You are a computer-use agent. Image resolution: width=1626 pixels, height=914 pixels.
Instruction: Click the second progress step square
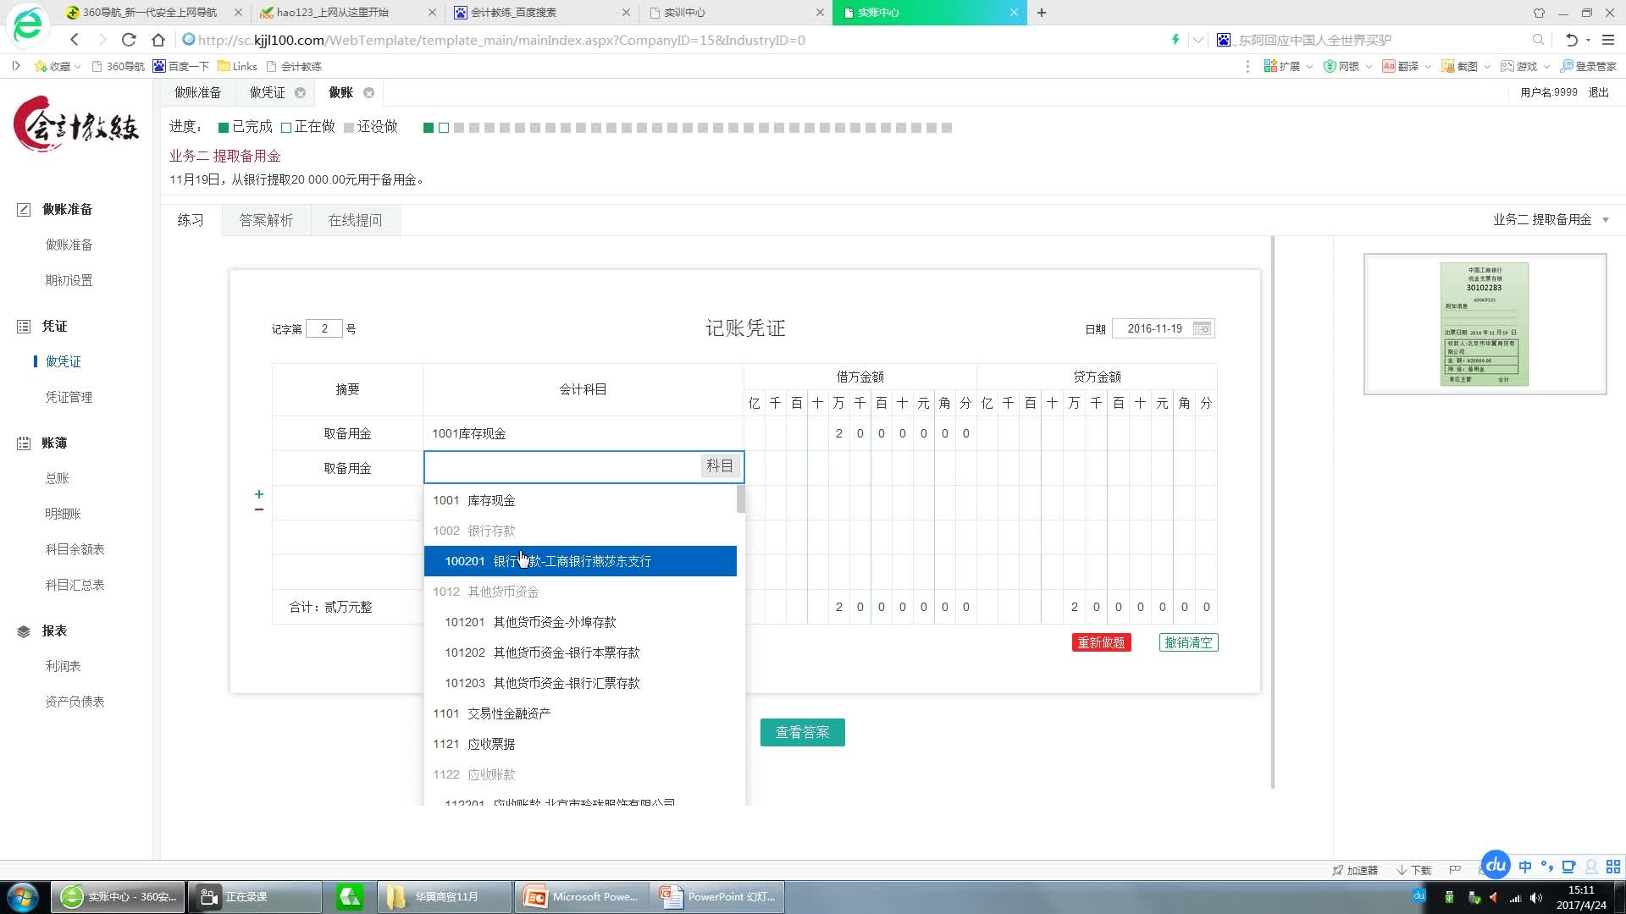coord(444,128)
